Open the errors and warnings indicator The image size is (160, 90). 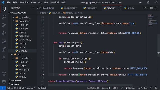coord(42,88)
